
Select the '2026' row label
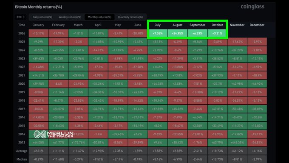pyautogui.click(x=22, y=34)
